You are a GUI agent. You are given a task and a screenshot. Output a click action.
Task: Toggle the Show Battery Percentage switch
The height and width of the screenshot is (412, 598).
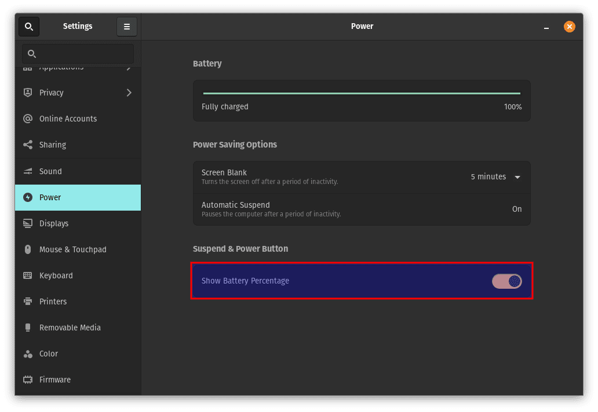tap(506, 281)
